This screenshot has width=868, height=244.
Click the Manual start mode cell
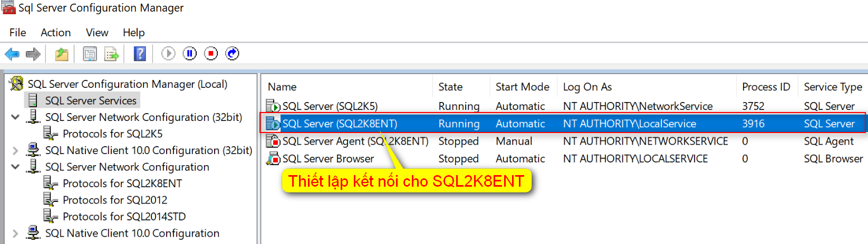click(x=514, y=141)
